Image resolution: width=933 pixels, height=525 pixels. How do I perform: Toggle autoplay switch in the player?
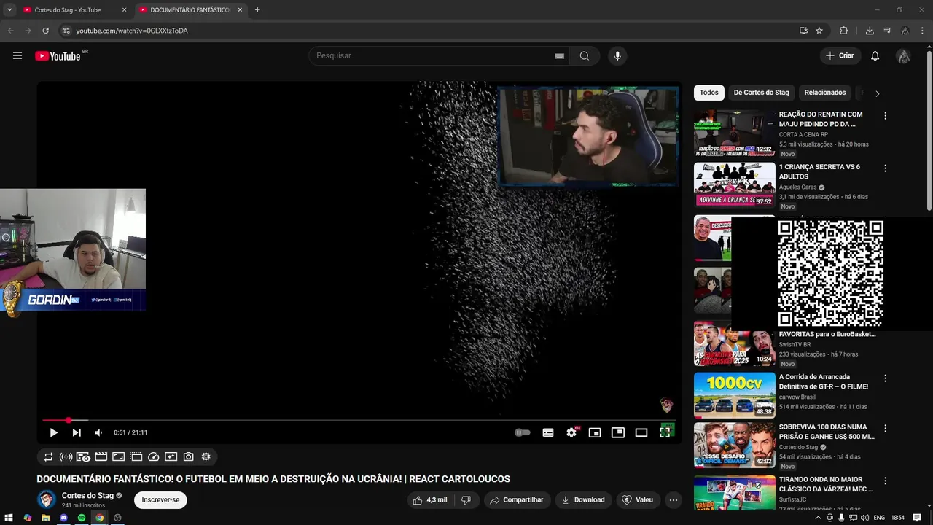point(523,432)
